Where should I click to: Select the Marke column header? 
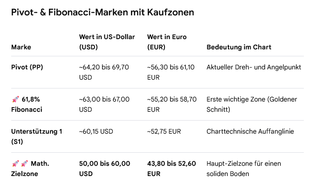point(21,47)
